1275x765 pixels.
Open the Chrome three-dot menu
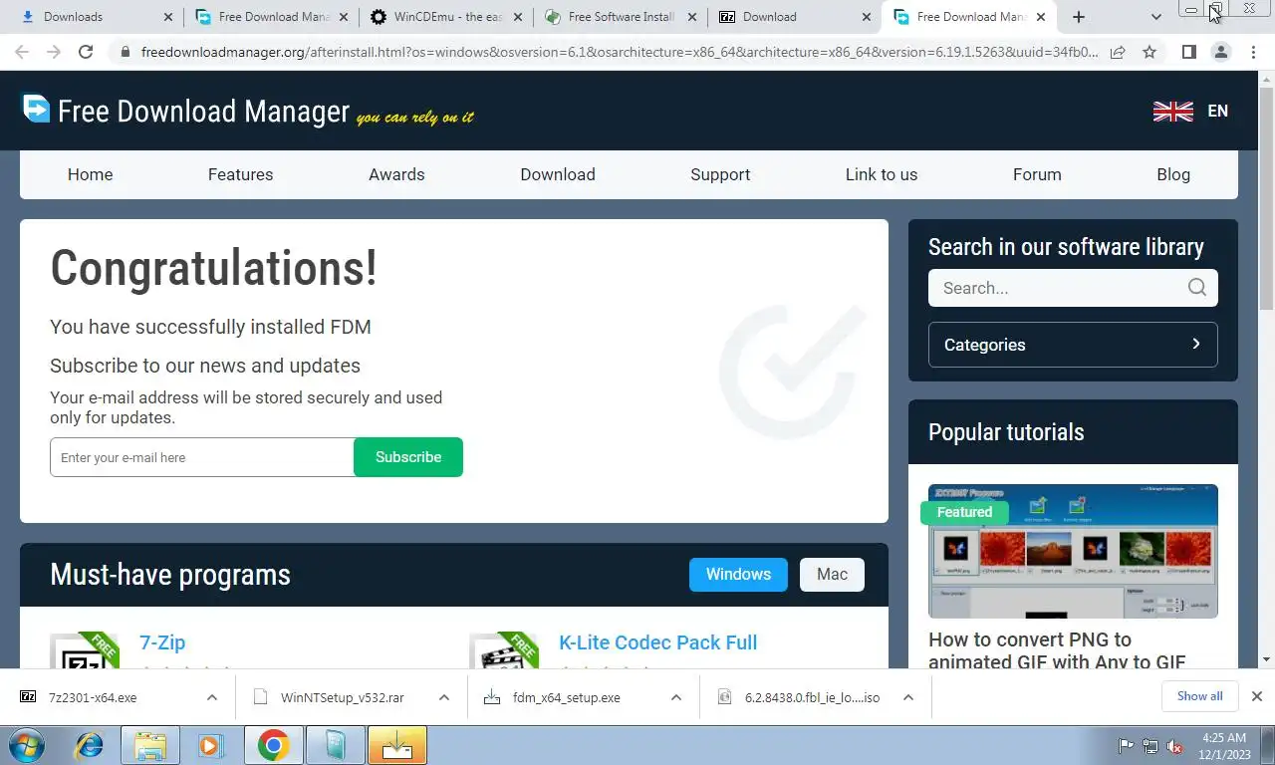tap(1253, 52)
